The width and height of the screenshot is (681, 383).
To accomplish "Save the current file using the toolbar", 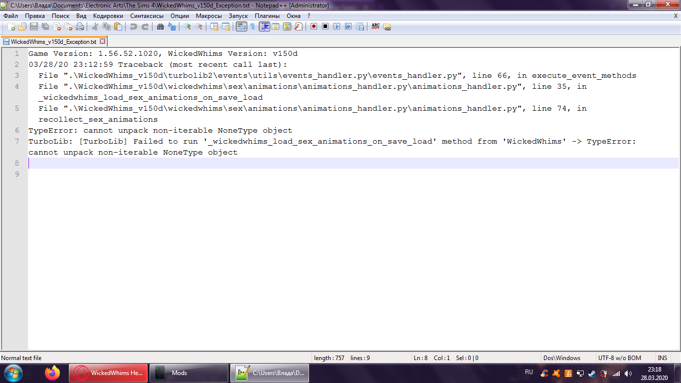I will click(x=34, y=26).
